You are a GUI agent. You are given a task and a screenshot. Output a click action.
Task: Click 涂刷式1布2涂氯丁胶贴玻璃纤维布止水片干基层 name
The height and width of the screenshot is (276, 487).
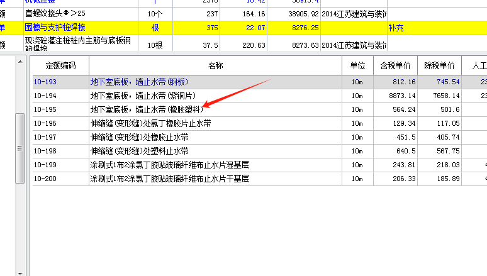[170, 179]
